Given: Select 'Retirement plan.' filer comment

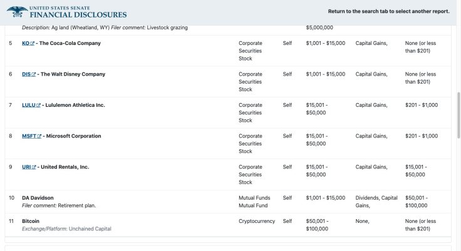Looking at the screenshot, I should click(77, 205).
